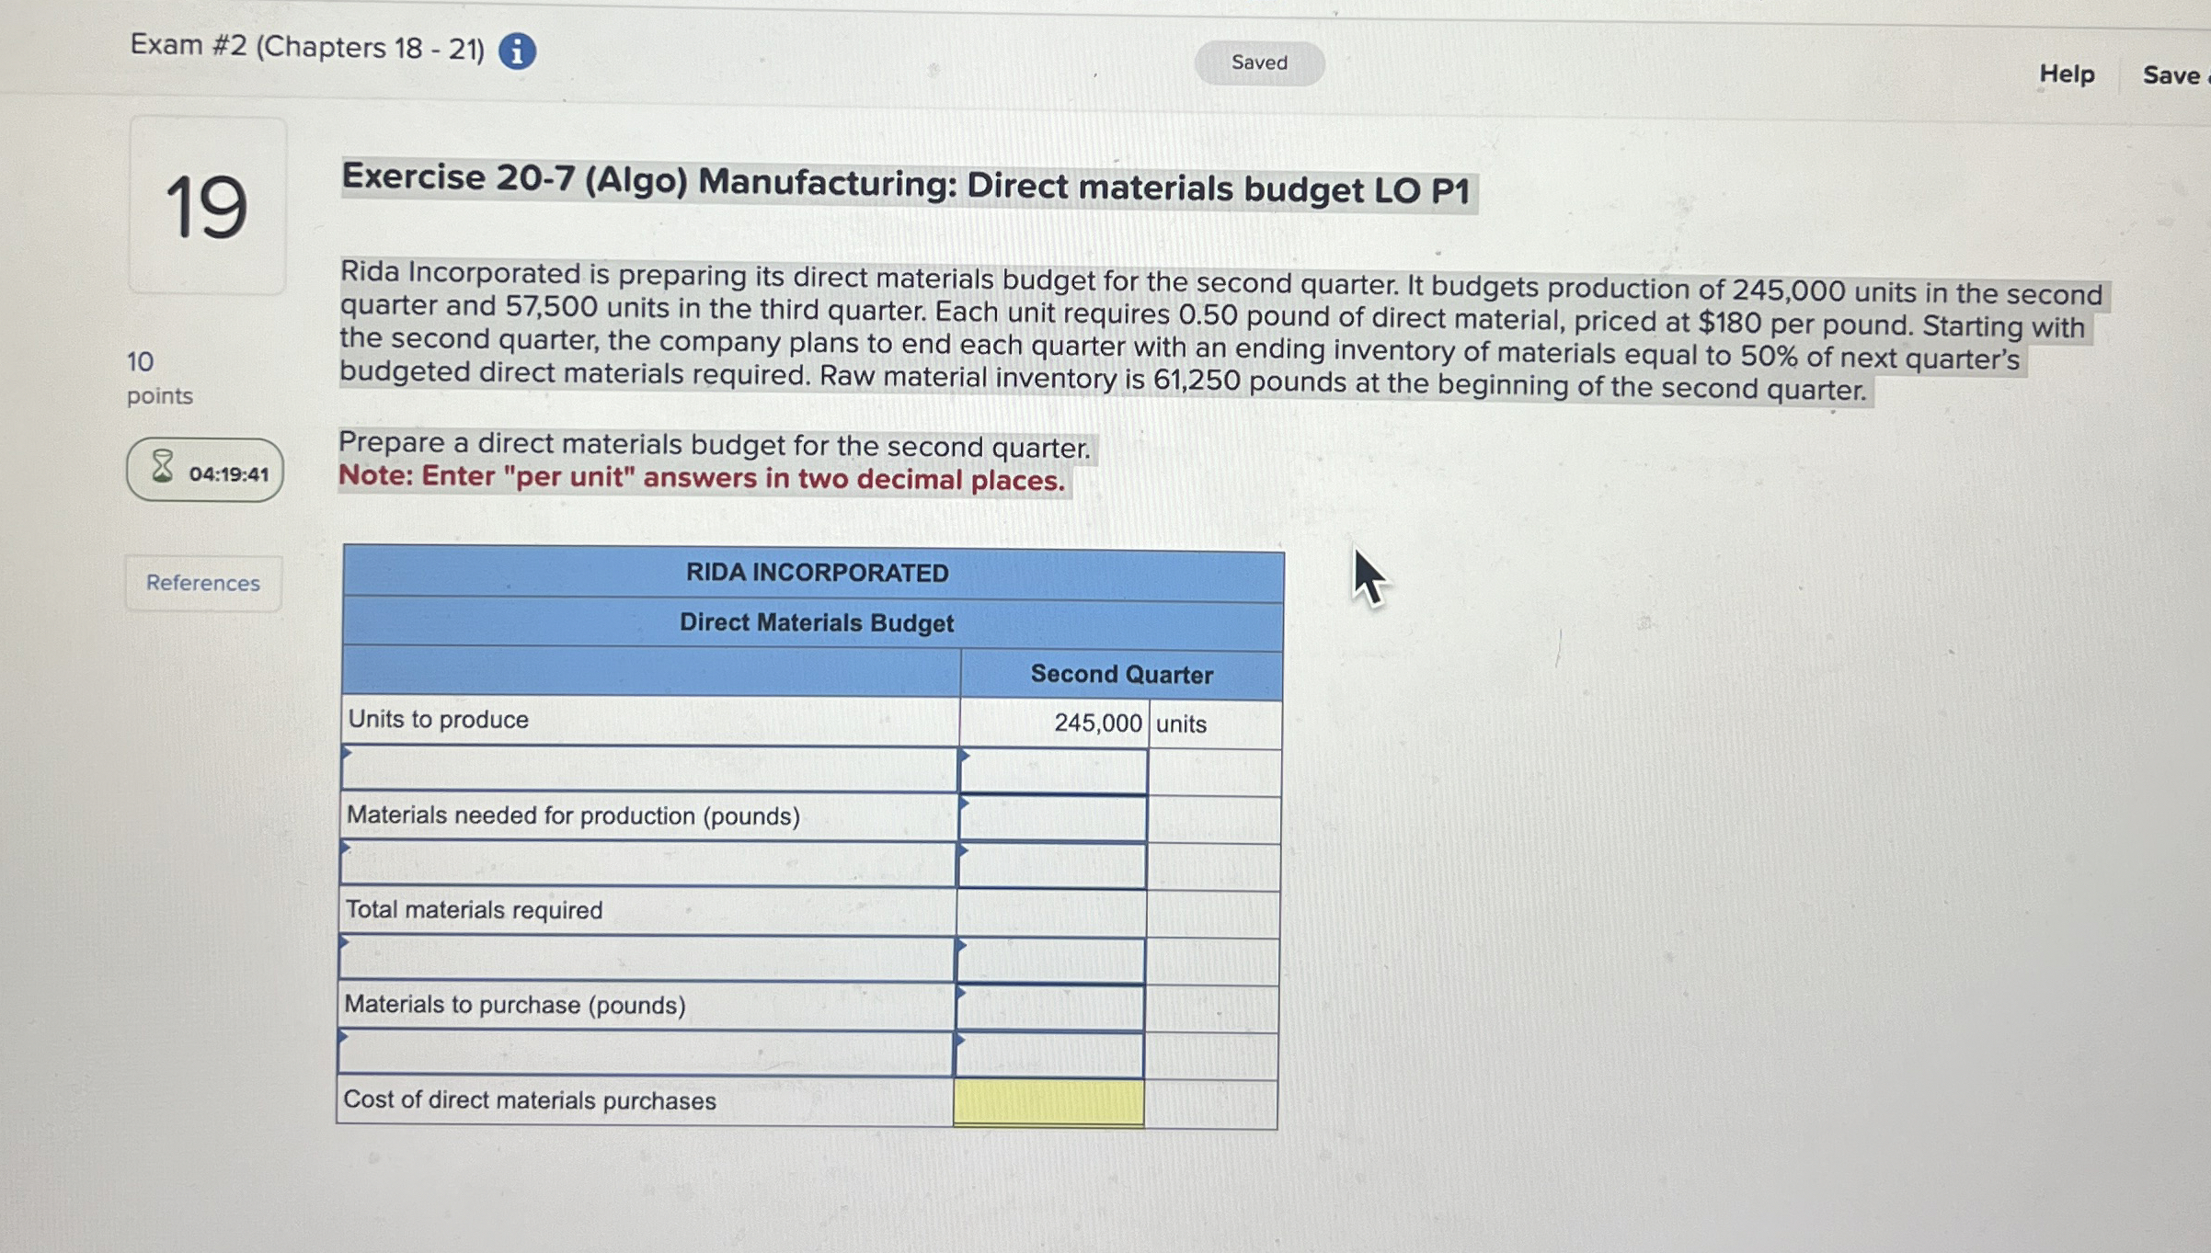Click yellow Cost of direct materials purchases cell

coord(1048,1102)
